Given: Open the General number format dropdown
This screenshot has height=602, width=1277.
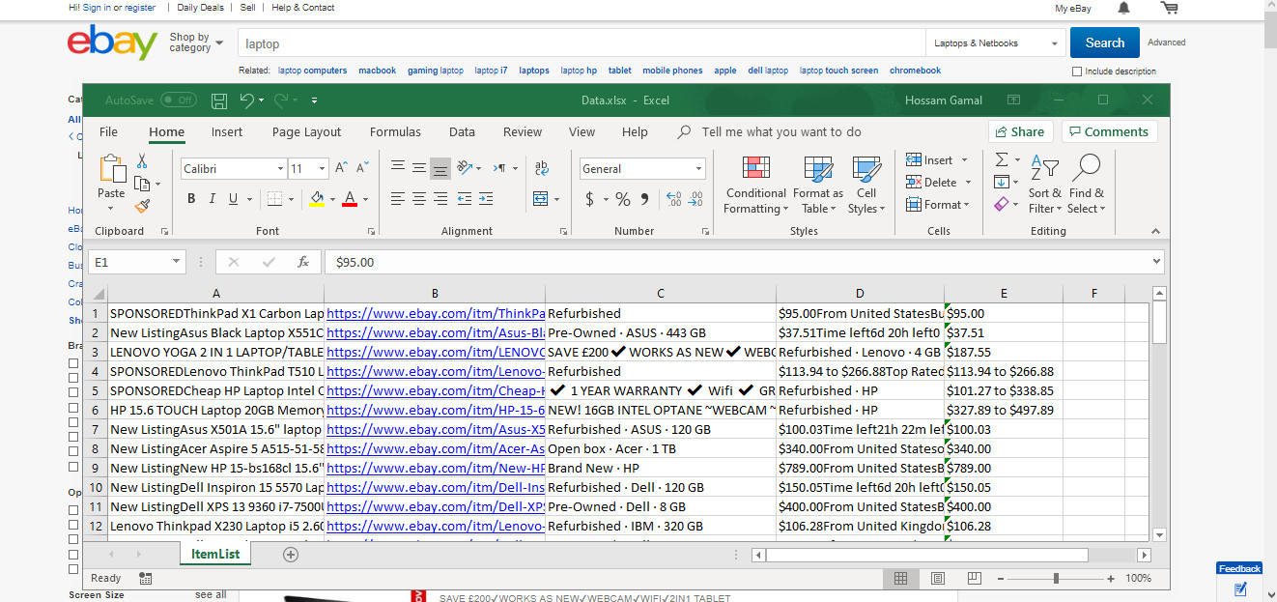Looking at the screenshot, I should (x=641, y=168).
